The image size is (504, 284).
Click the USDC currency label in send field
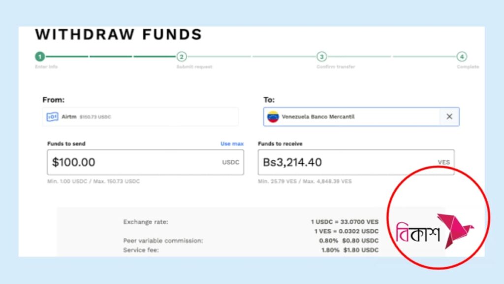tap(231, 162)
